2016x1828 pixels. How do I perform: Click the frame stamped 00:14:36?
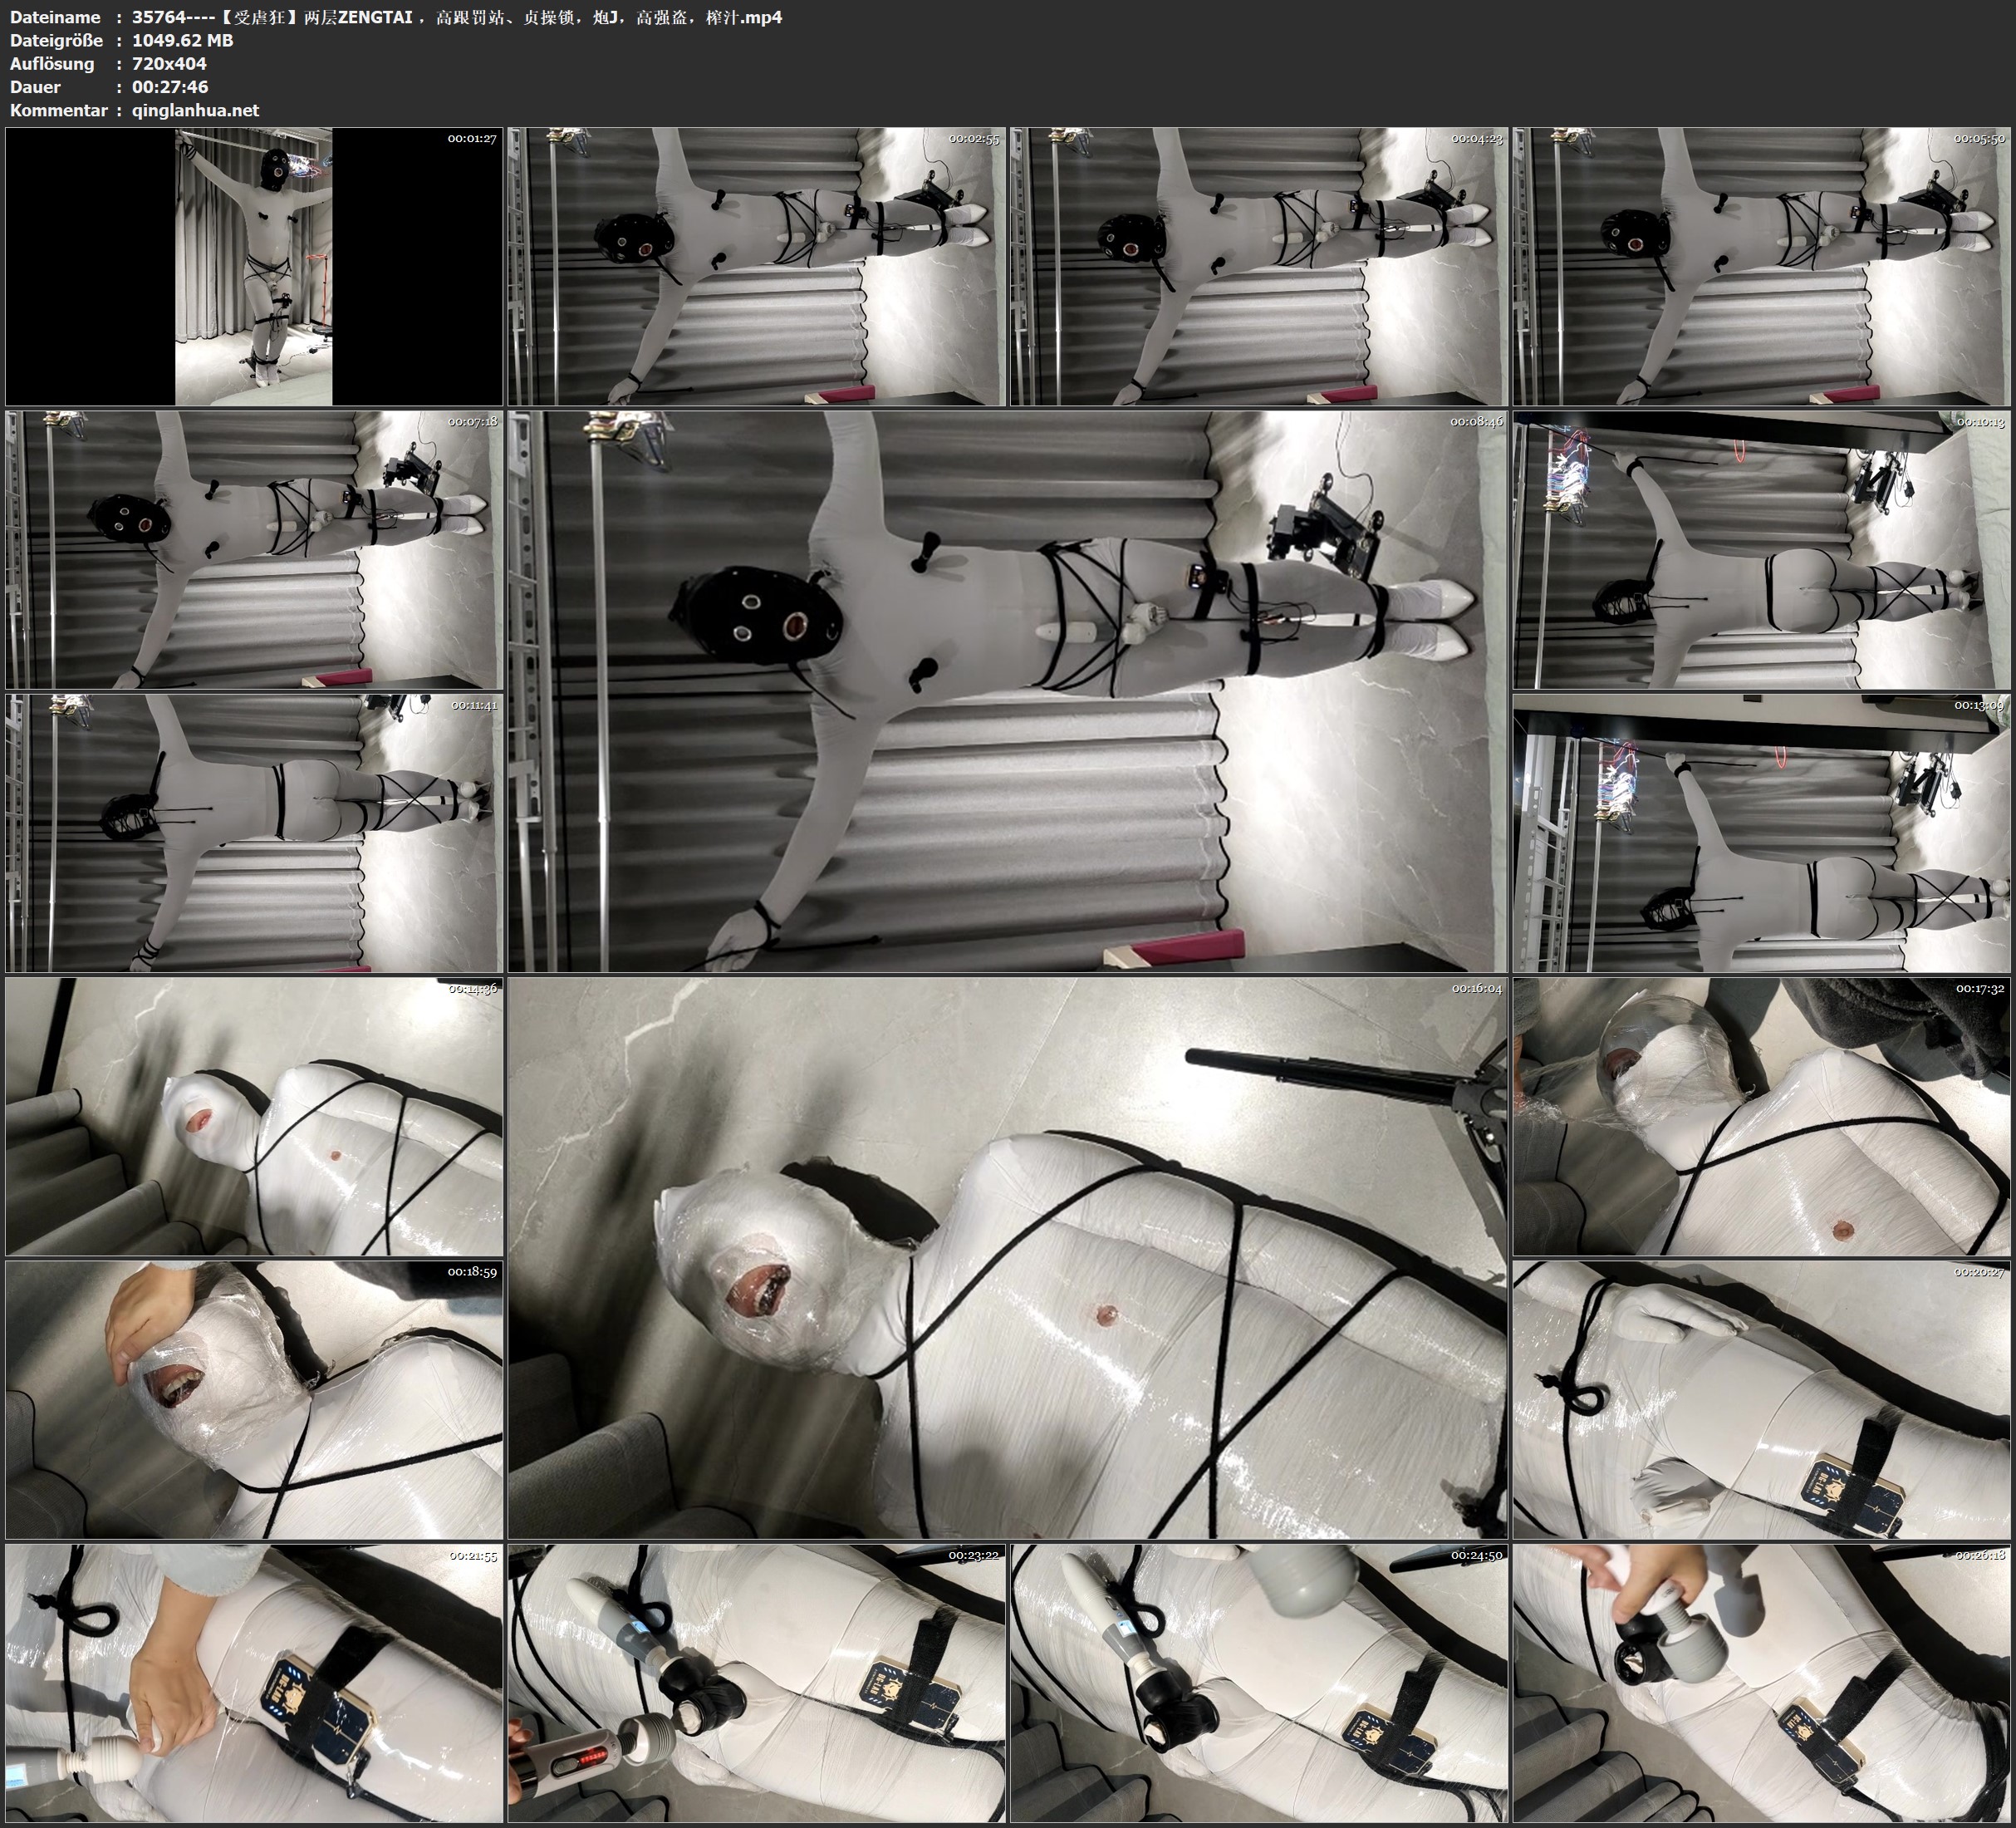(254, 1117)
